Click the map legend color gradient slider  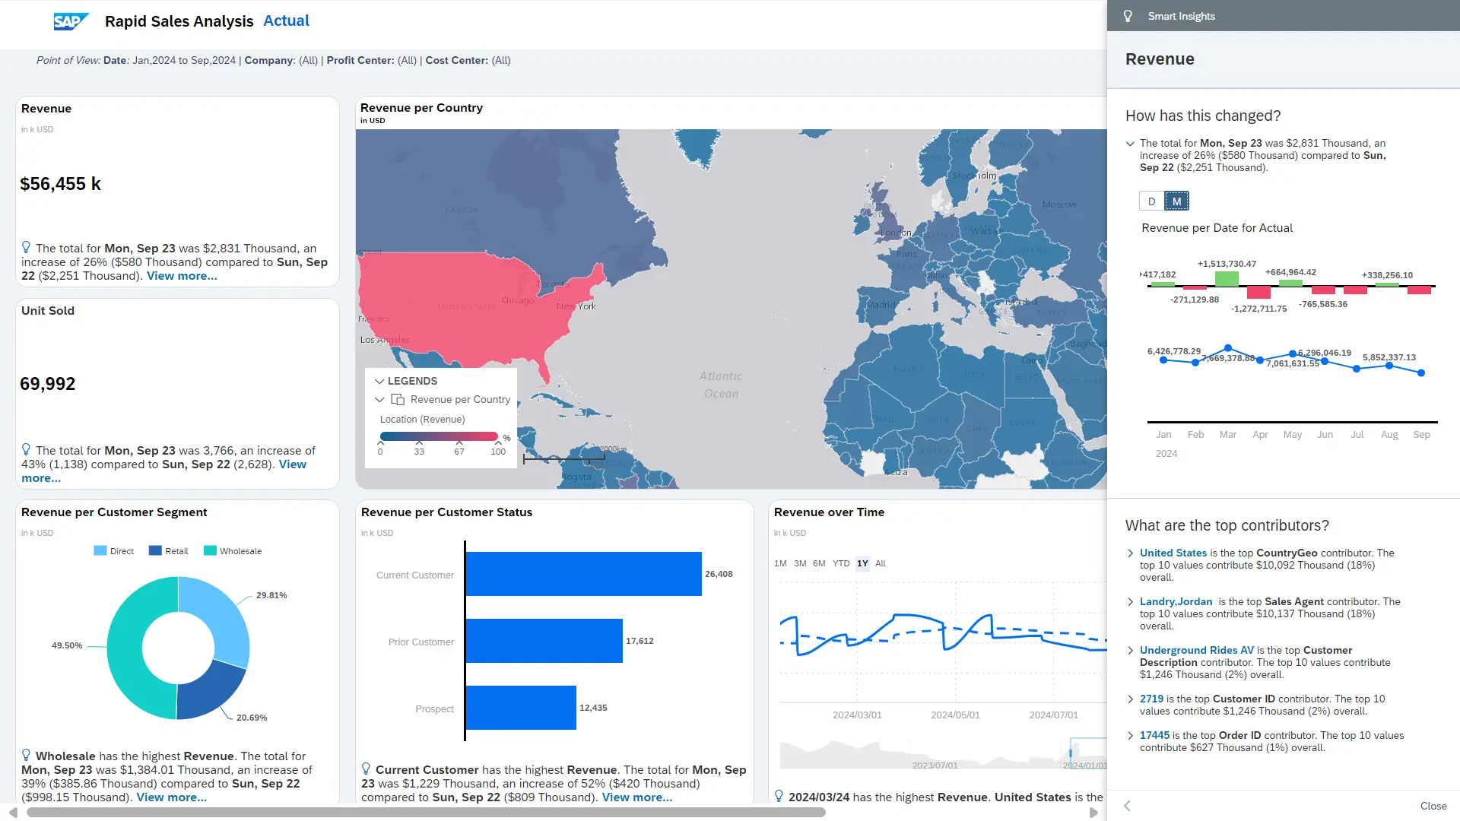[x=440, y=436]
